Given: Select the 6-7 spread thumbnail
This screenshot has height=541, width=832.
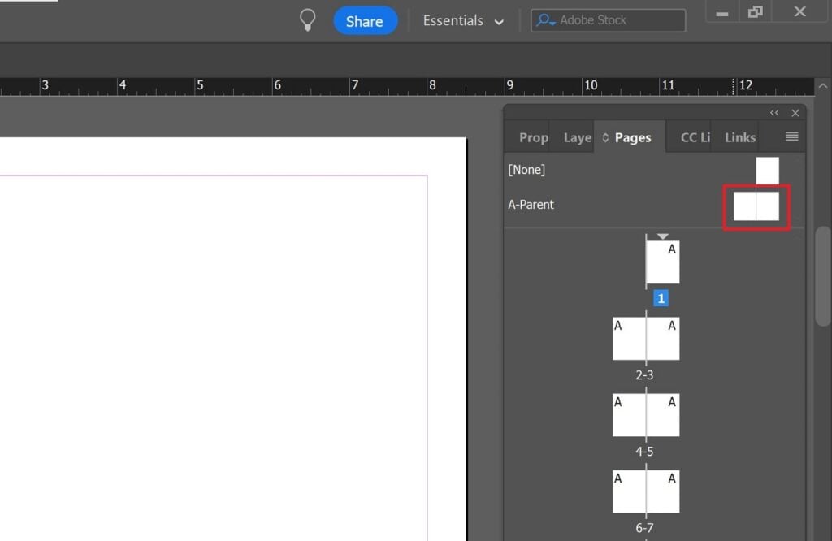Looking at the screenshot, I should (x=646, y=491).
